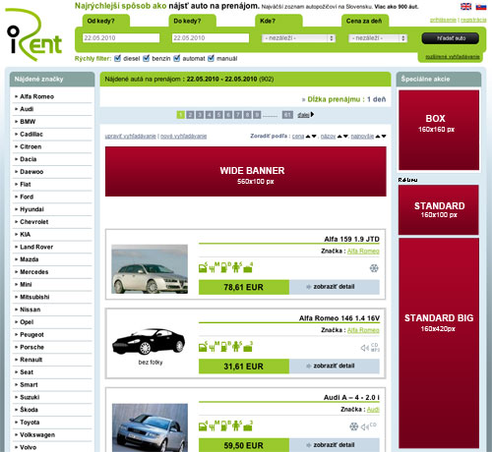Click diesel fuel pump icon on Alfa 159 listing
Screen dimensions: 492x452
click(225, 267)
